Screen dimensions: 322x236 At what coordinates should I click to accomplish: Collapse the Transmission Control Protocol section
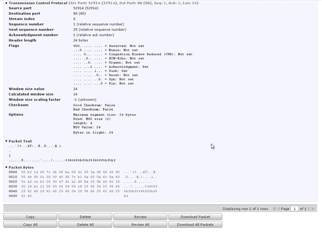point(6,3)
